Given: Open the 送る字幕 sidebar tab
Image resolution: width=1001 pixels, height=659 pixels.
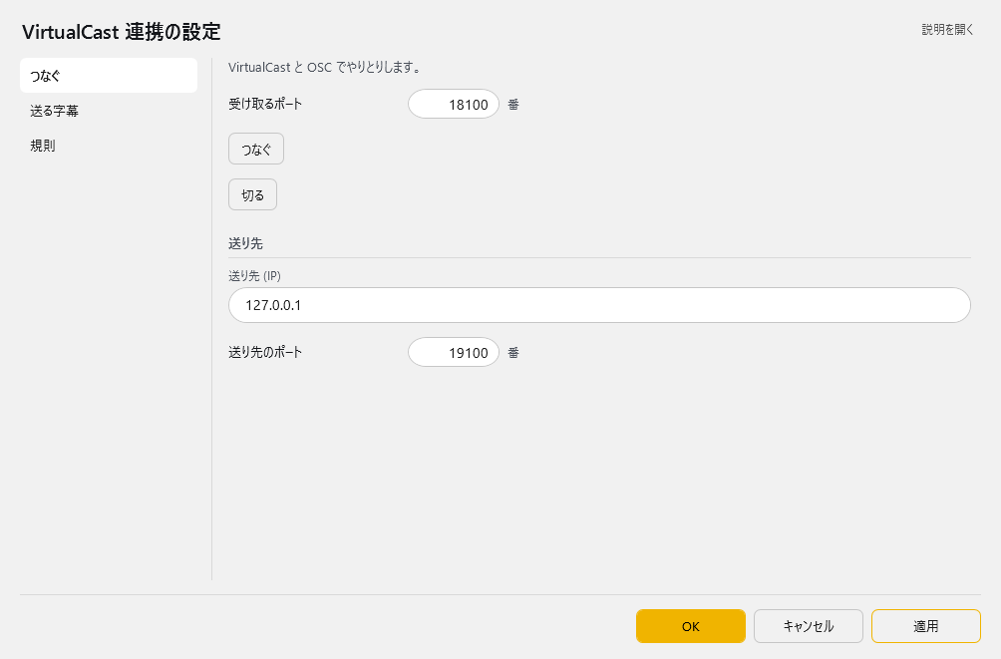Looking at the screenshot, I should click(x=109, y=111).
